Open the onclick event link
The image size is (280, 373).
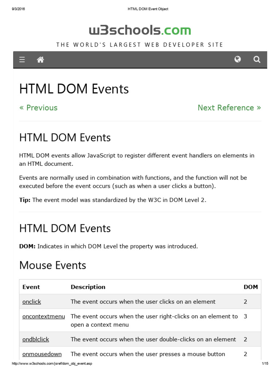(x=32, y=302)
